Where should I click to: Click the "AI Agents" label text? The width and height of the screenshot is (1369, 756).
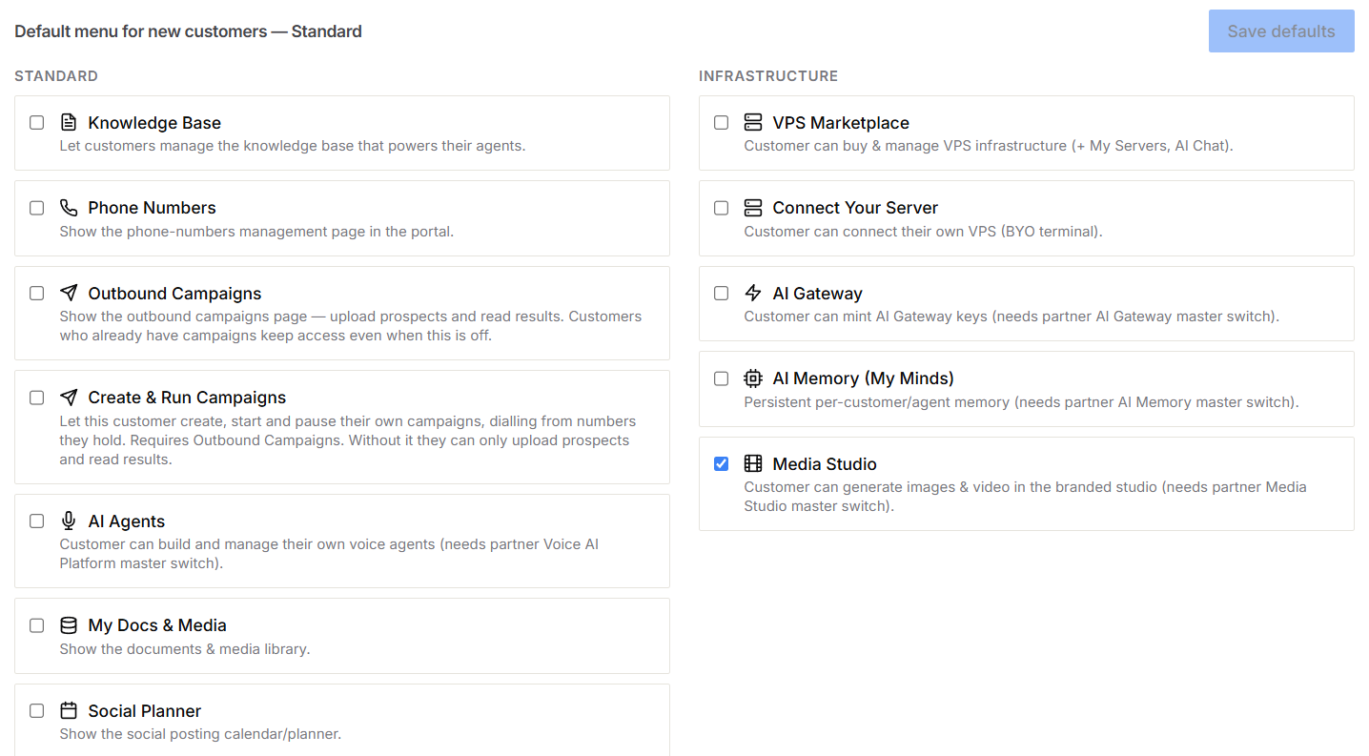[x=127, y=521]
